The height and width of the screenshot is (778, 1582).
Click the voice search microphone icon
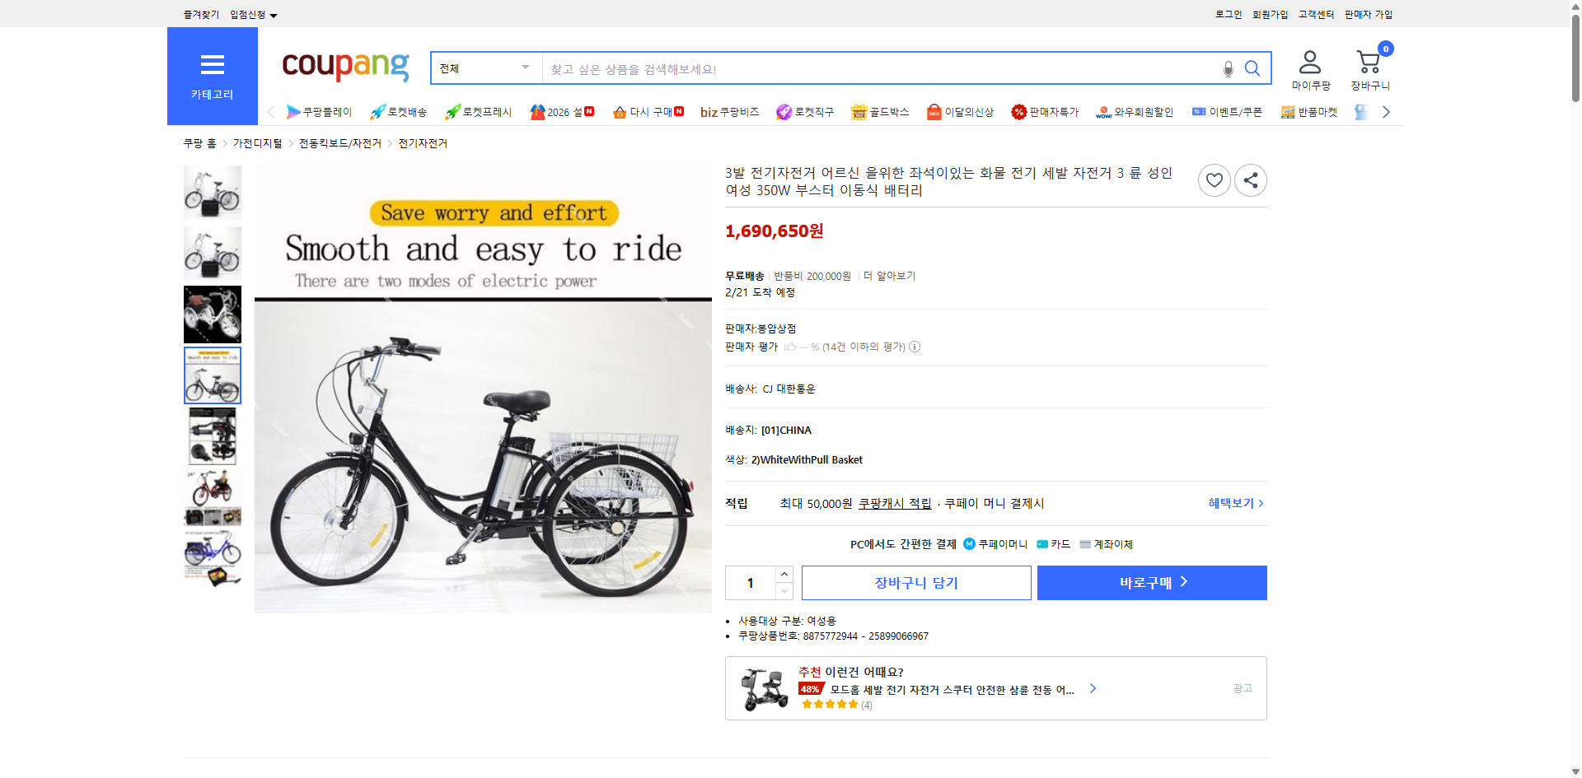point(1227,68)
